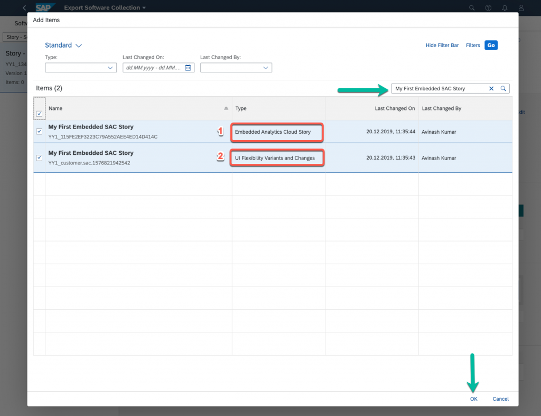Screen dimensions: 541x416
Task: Click the Name column sort indicator
Action: coord(226,108)
